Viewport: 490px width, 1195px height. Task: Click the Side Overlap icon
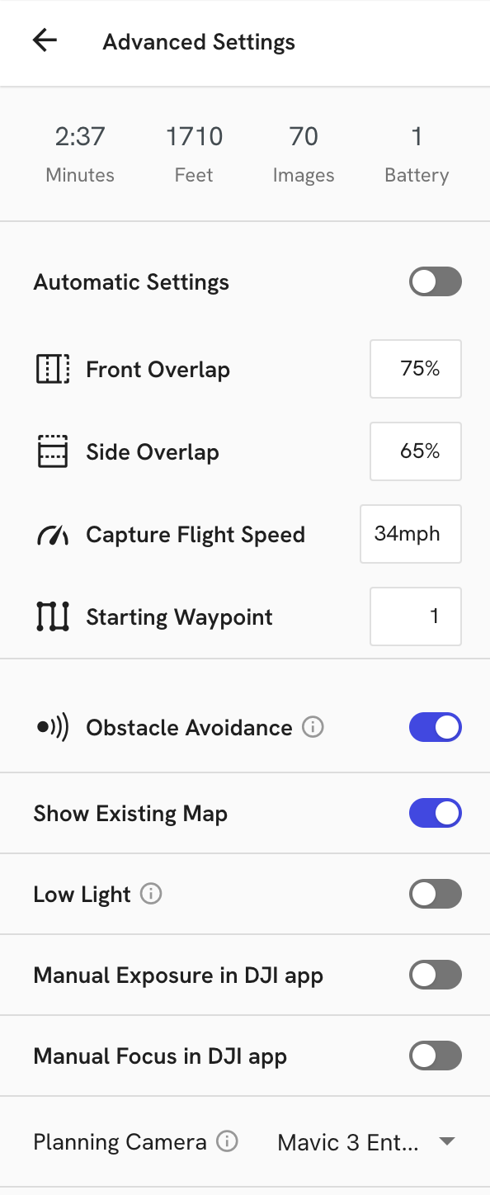pos(53,451)
